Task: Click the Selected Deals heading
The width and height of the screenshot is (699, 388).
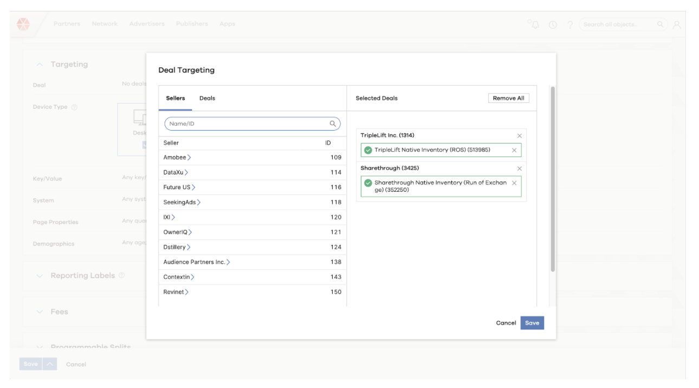Action: (377, 99)
